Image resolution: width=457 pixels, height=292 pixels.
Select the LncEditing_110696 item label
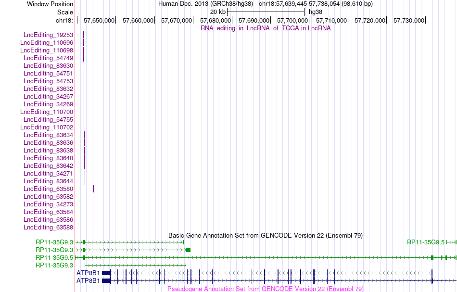pos(47,42)
